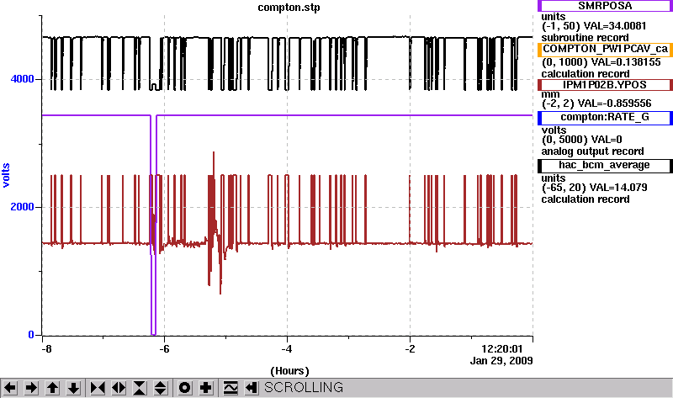Viewport: 673px width, 398px height.
Task: Click the 'VAL=14.079' readout
Action: [x=618, y=187]
